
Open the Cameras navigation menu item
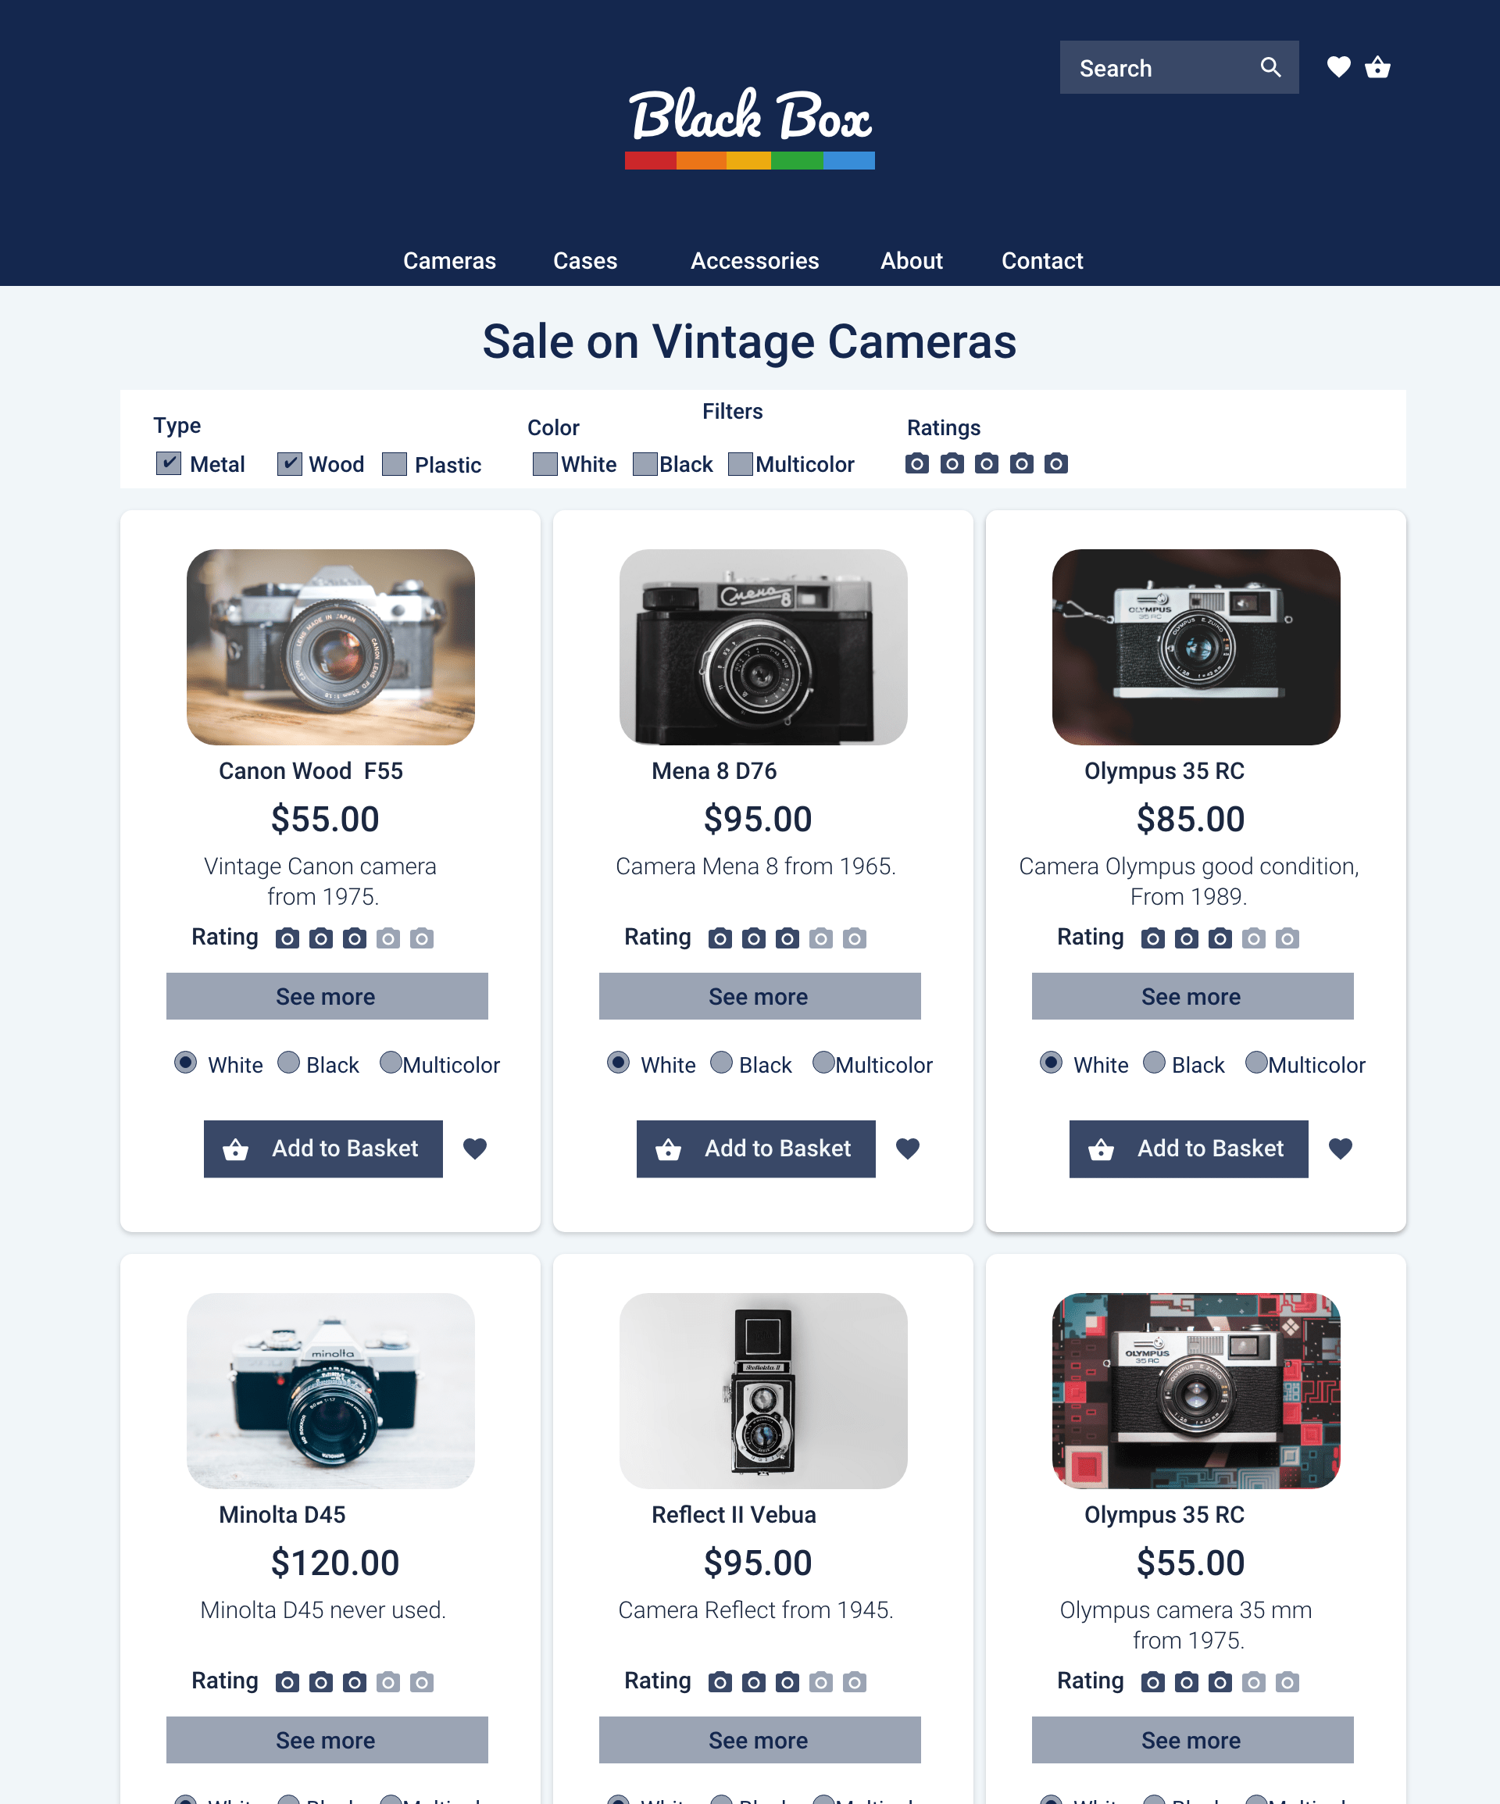[449, 260]
